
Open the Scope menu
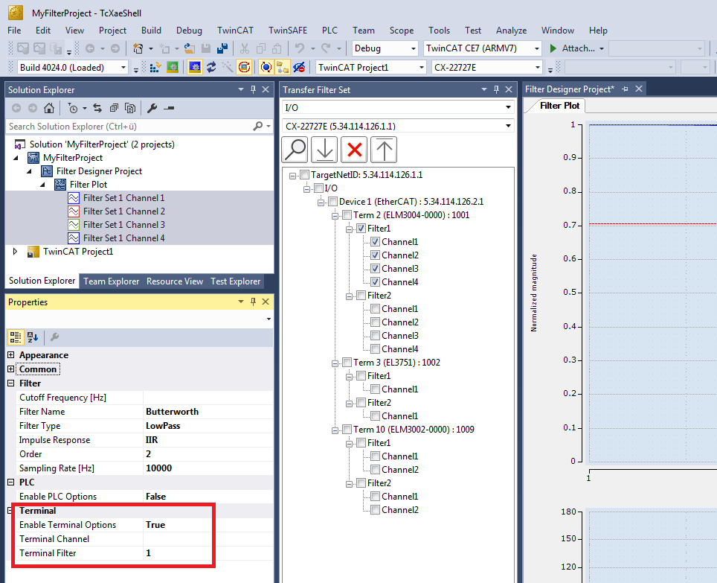402,31
